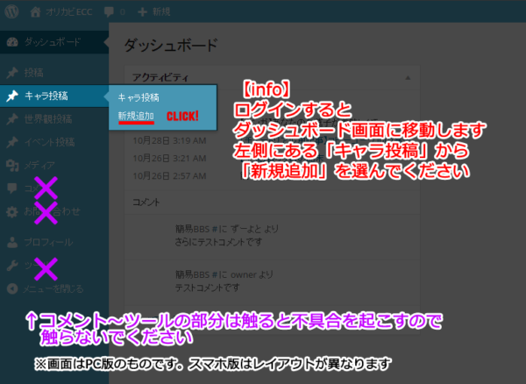Click the 10月26日 3:21 AM entry
This screenshot has width=526, height=384.
169,159
